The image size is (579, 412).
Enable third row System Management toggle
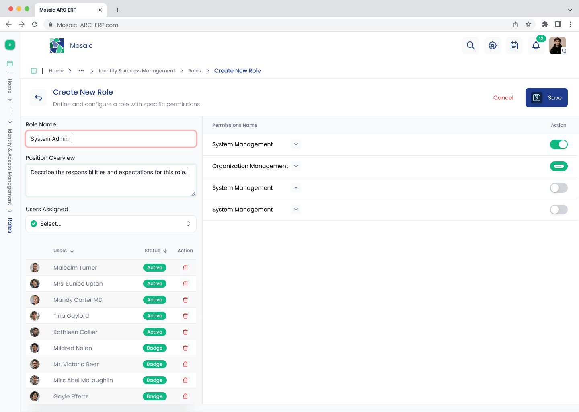(559, 188)
